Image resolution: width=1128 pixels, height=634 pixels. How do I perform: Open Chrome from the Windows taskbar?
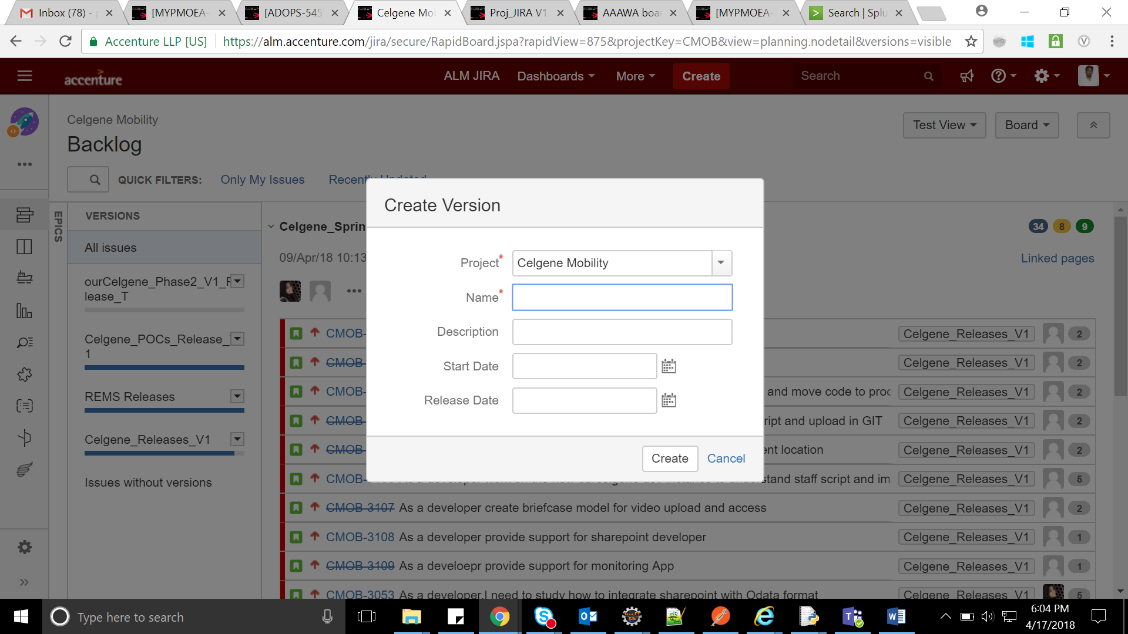499,617
